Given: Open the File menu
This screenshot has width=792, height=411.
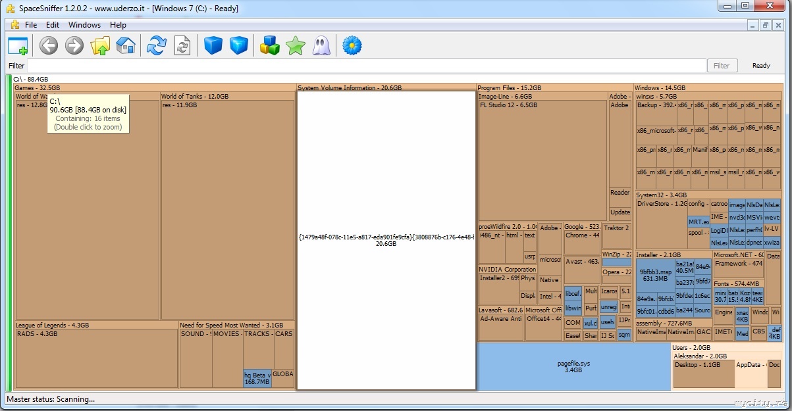Looking at the screenshot, I should coord(31,25).
